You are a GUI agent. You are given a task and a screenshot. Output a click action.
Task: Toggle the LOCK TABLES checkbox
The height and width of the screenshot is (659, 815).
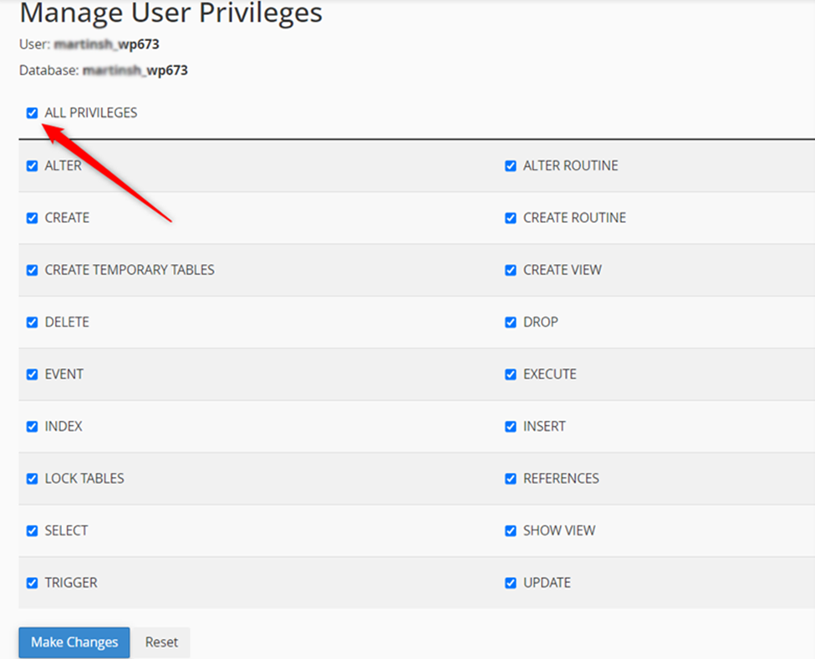coord(32,479)
